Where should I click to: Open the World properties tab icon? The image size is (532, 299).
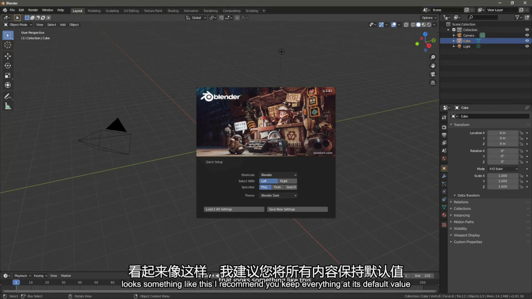point(444,158)
